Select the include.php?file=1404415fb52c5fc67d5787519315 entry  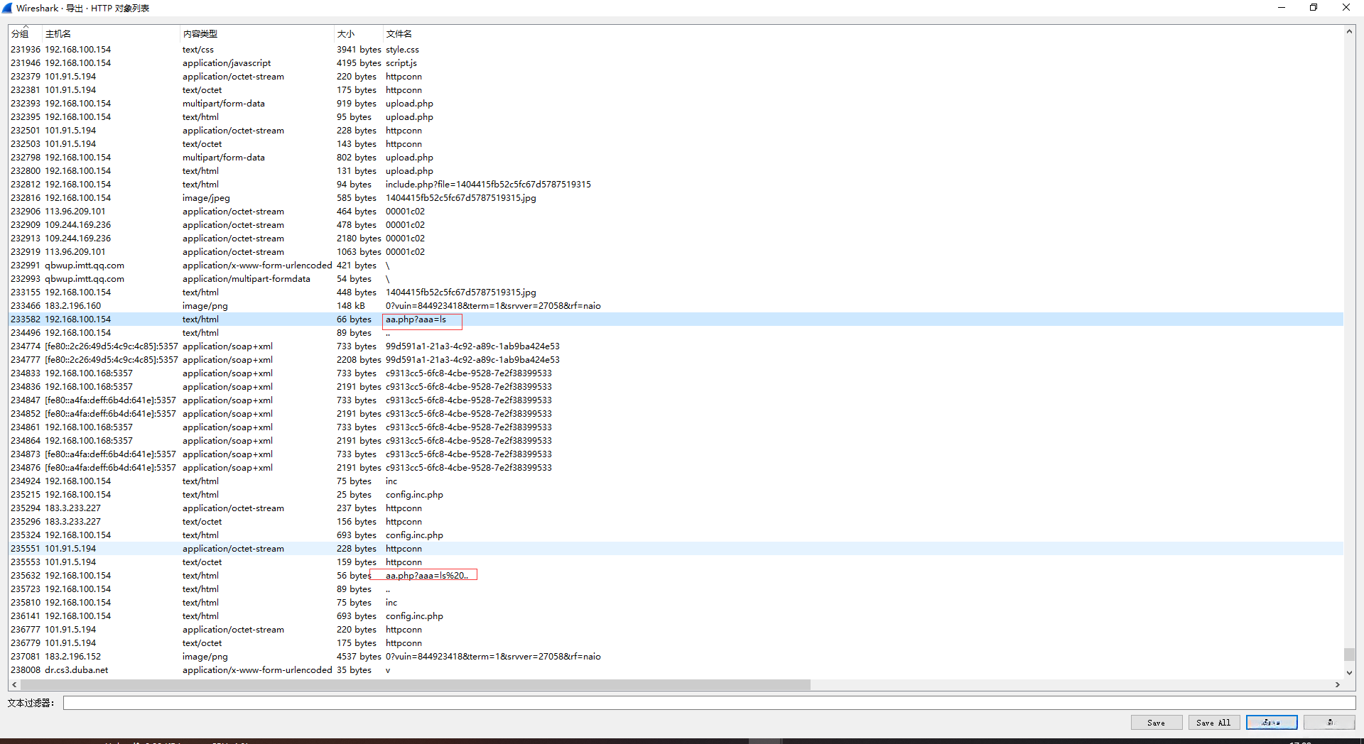click(x=676, y=185)
